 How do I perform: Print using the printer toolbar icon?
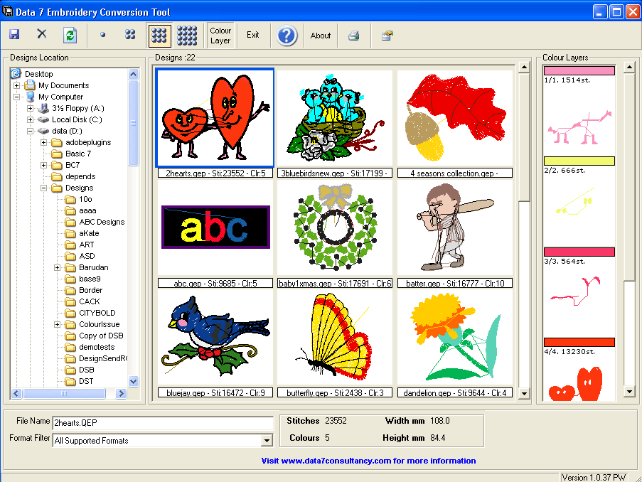click(x=353, y=35)
